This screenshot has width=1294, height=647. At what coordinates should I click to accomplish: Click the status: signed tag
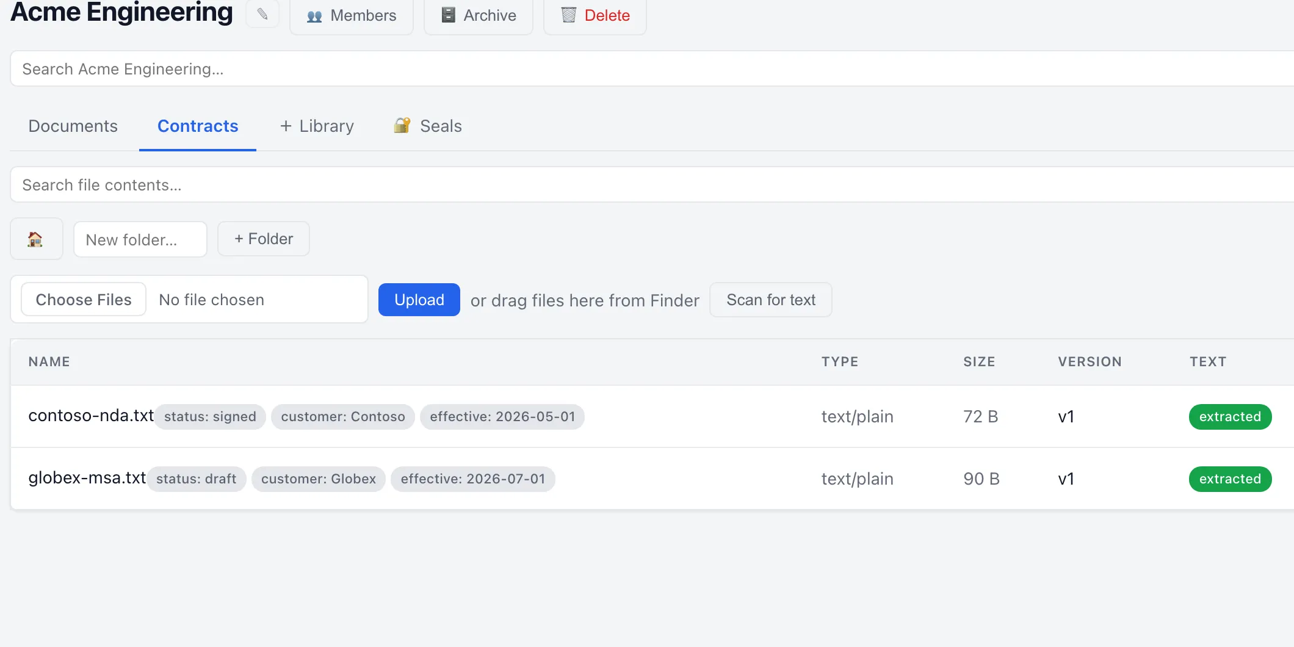click(x=210, y=417)
